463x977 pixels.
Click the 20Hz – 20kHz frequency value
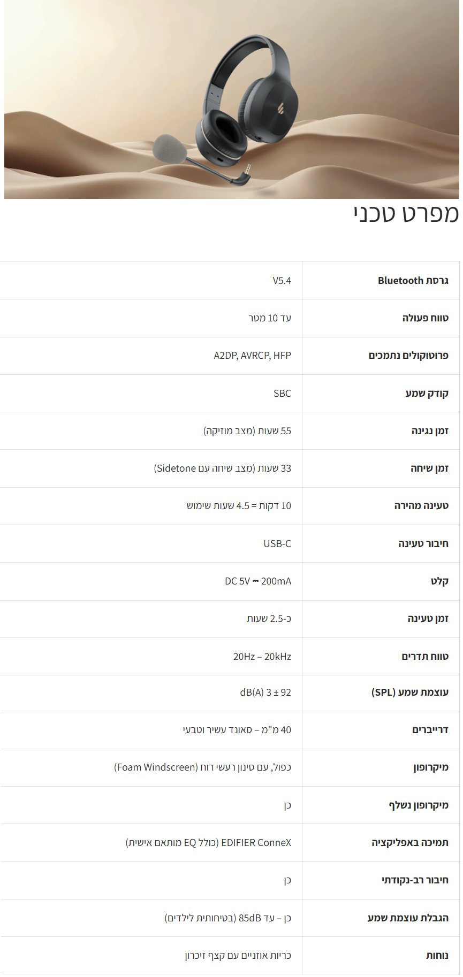262,657
